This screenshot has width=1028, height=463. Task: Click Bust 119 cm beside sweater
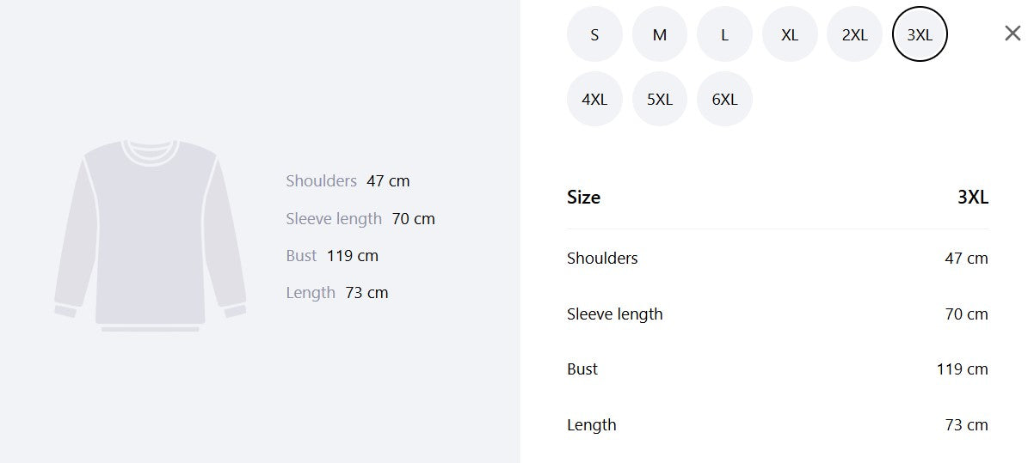click(x=332, y=255)
